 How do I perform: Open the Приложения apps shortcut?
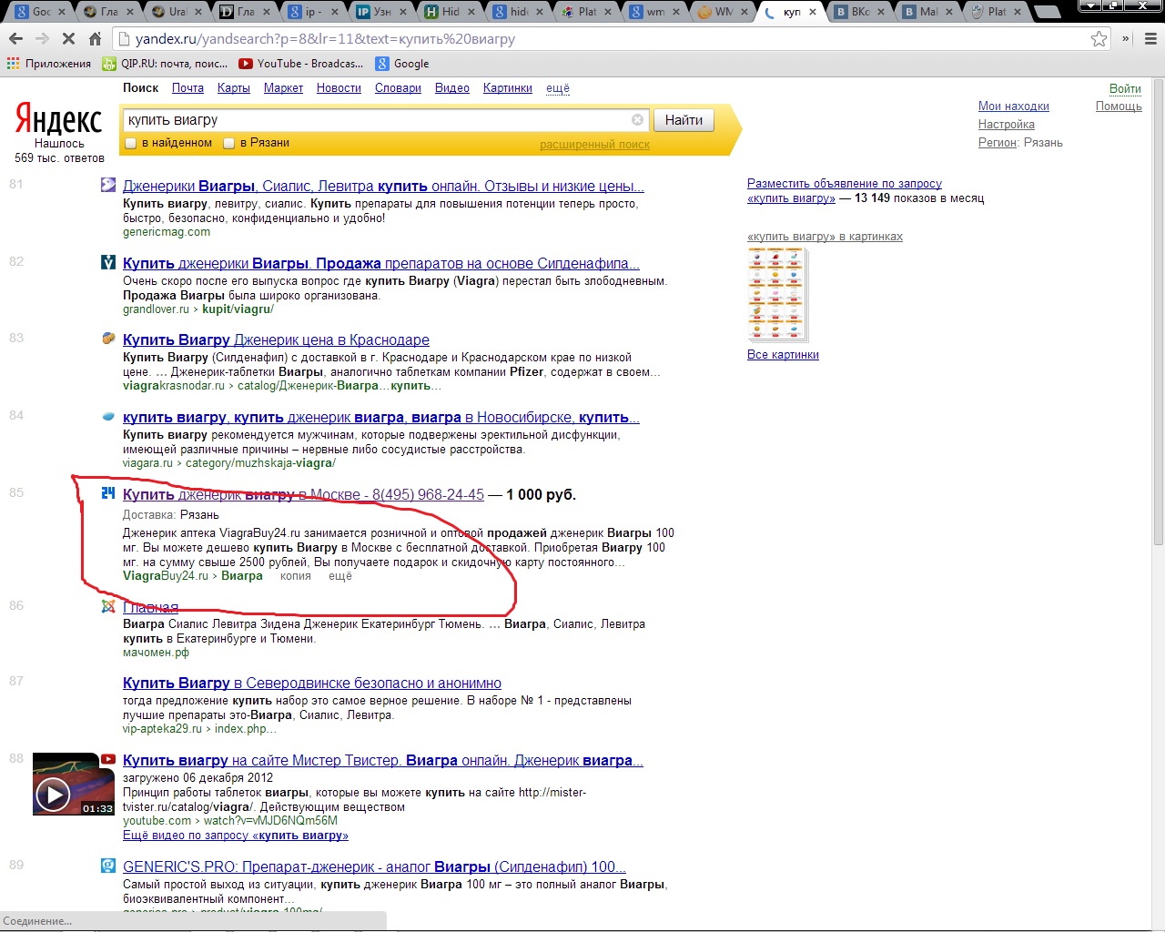49,64
